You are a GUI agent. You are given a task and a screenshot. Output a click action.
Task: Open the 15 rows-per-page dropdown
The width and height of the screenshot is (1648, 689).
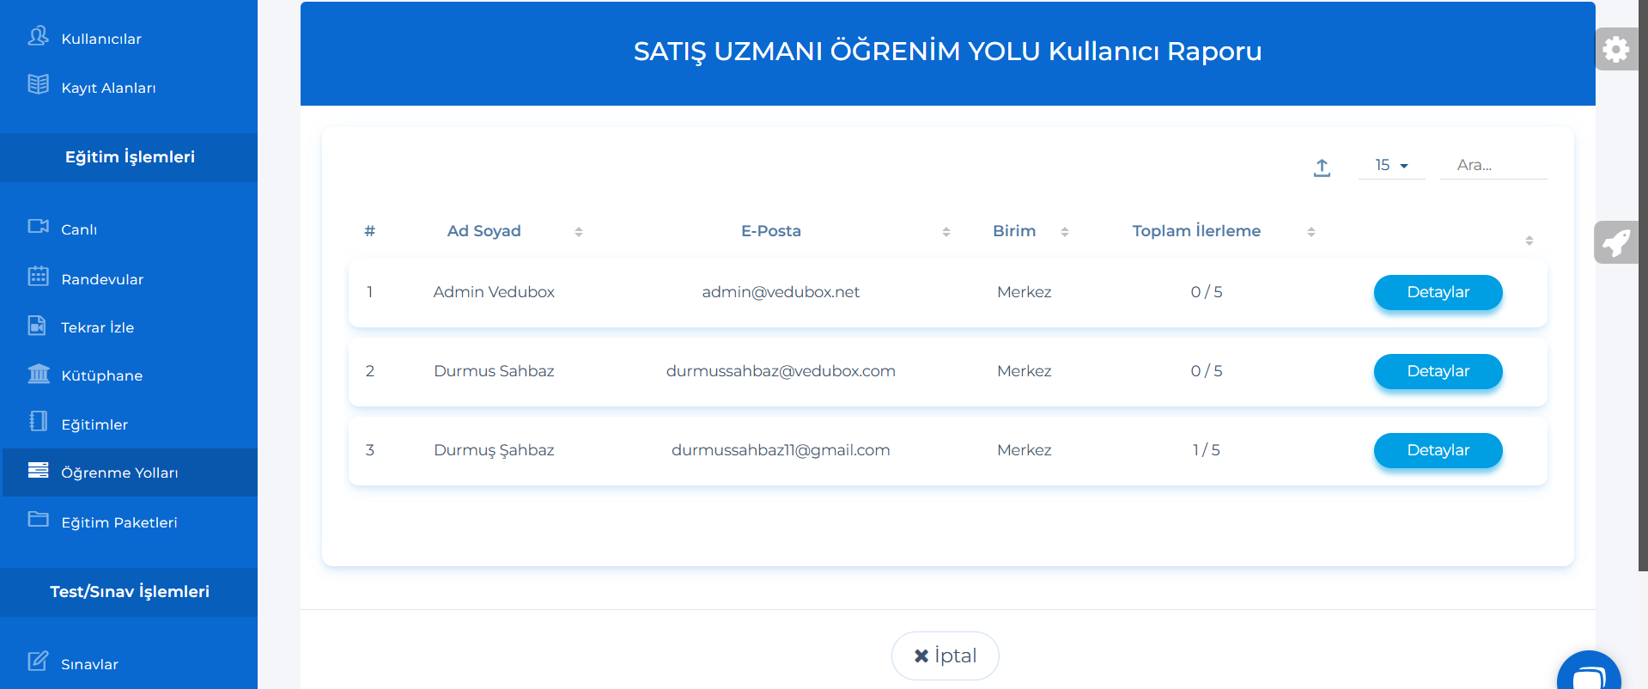(x=1391, y=165)
